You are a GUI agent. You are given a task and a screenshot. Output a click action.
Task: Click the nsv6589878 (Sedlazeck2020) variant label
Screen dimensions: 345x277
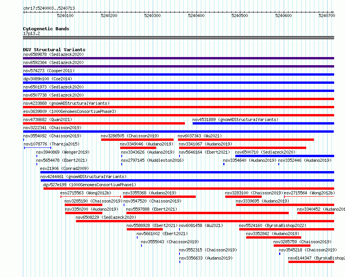point(53,54)
